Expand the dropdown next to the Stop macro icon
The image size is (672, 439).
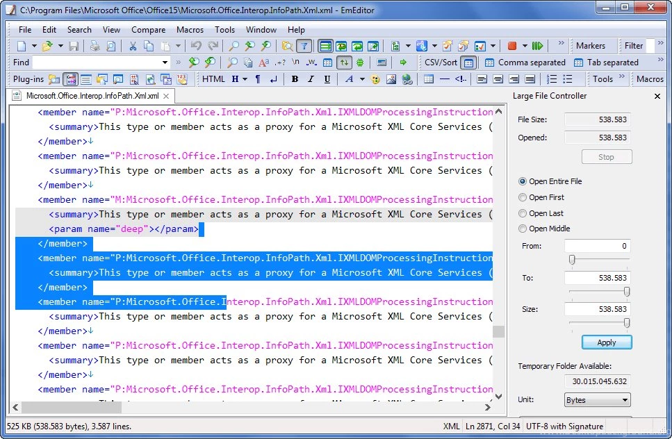[x=525, y=46]
